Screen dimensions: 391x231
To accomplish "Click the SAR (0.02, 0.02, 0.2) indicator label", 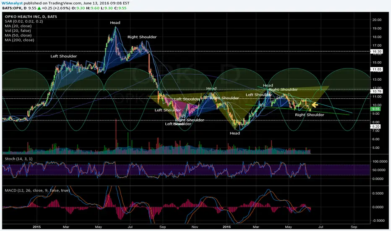I will point(24,21).
